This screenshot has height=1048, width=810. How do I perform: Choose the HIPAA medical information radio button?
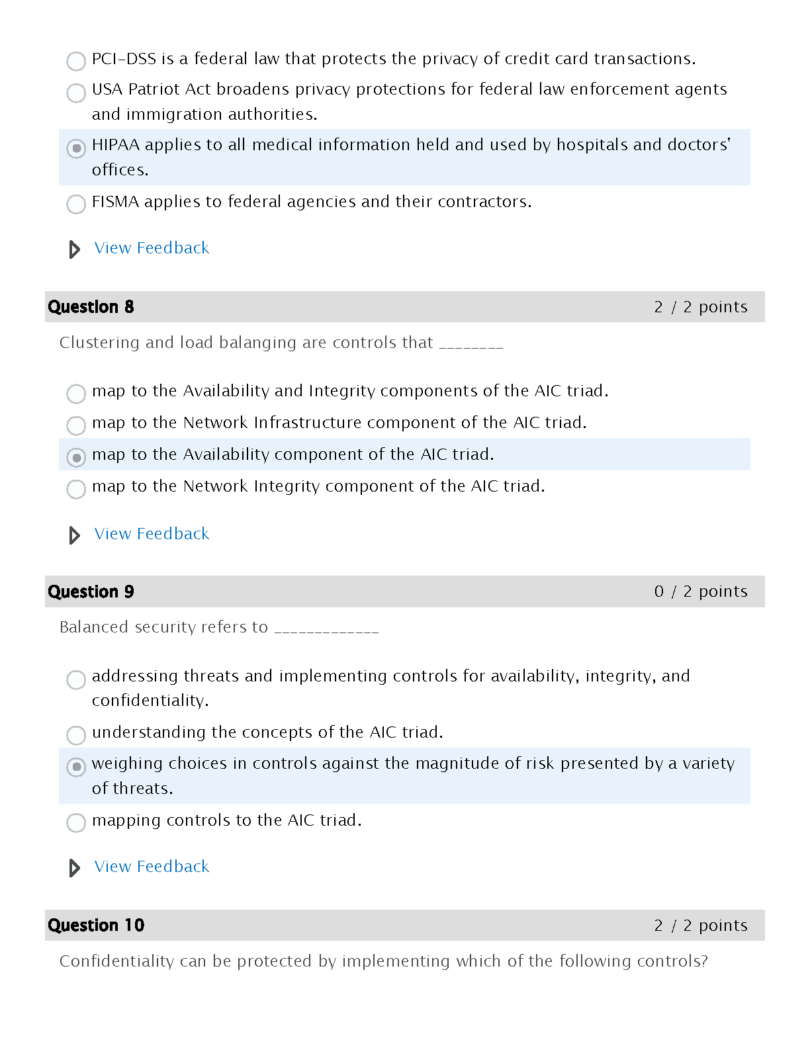76,148
